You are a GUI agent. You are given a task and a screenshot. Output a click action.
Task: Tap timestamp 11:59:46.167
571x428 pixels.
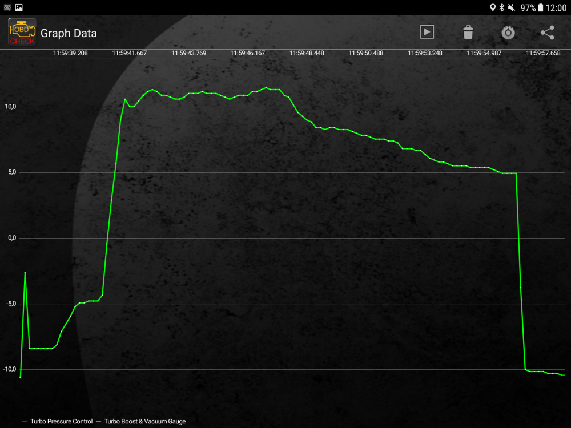248,53
